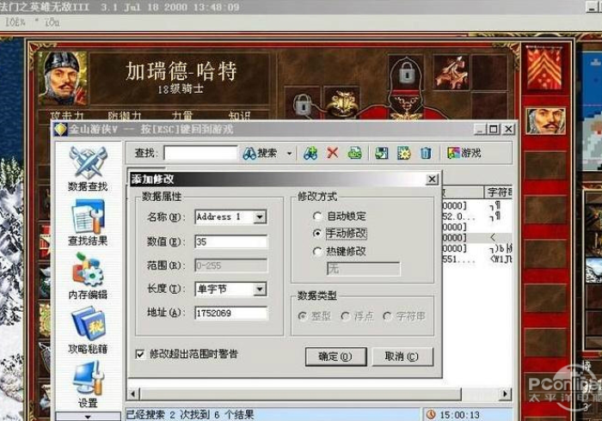The image size is (602, 421).
Task: Click the save floppy disk toolbar icon
Action: click(x=381, y=154)
